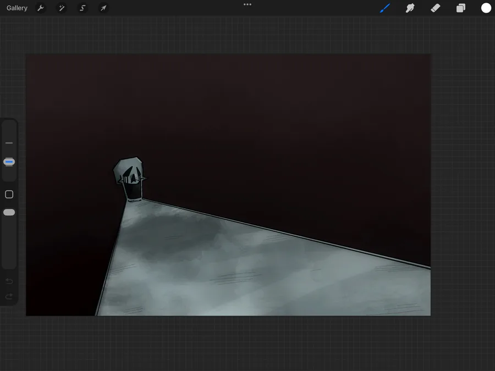This screenshot has width=495, height=371.
Task: Activate the Transform arrow tool
Action: tap(103, 8)
